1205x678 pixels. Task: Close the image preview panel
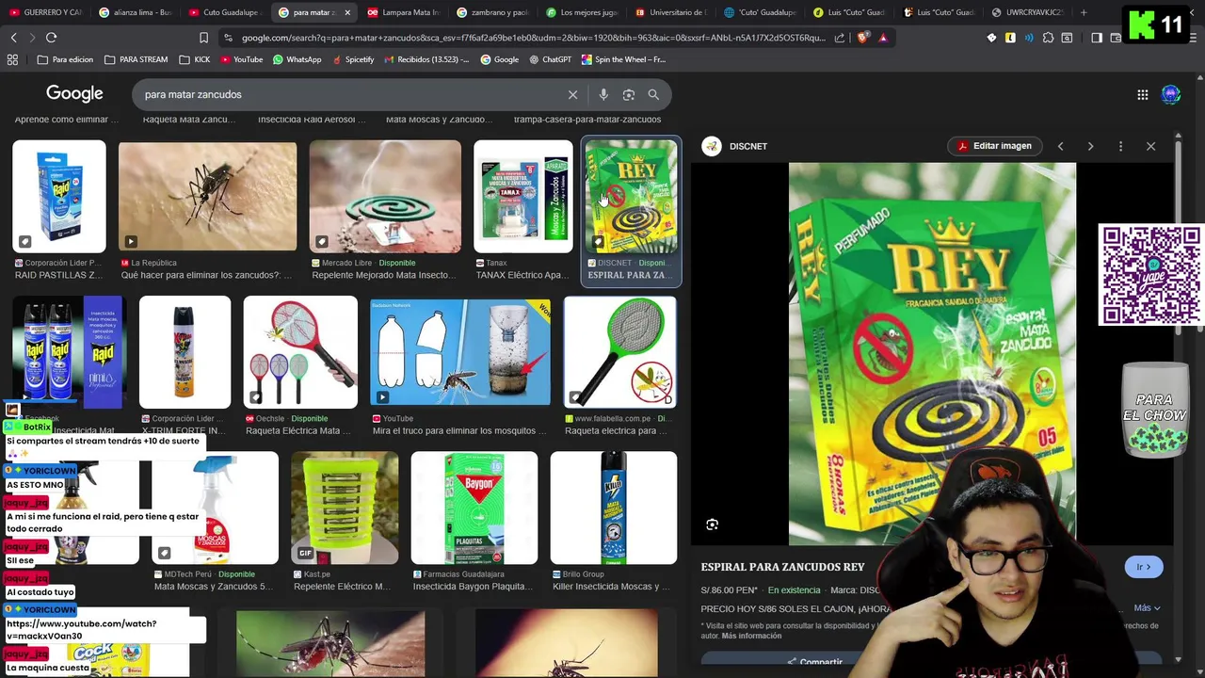[1150, 146]
